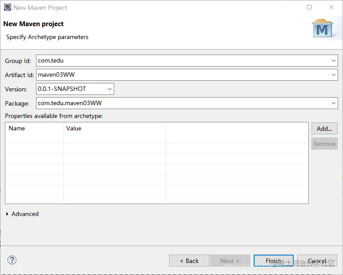The width and height of the screenshot is (343, 275).
Task: Click the Value column header
Action: click(x=115, y=129)
